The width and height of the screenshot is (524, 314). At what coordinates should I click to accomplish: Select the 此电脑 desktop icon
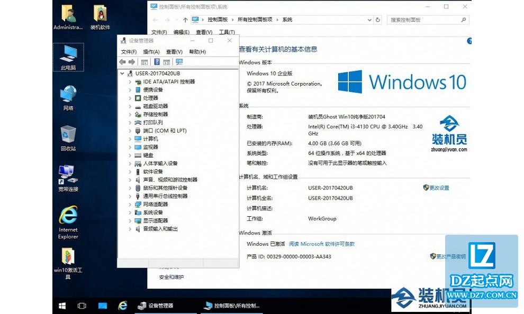pyautogui.click(x=68, y=58)
